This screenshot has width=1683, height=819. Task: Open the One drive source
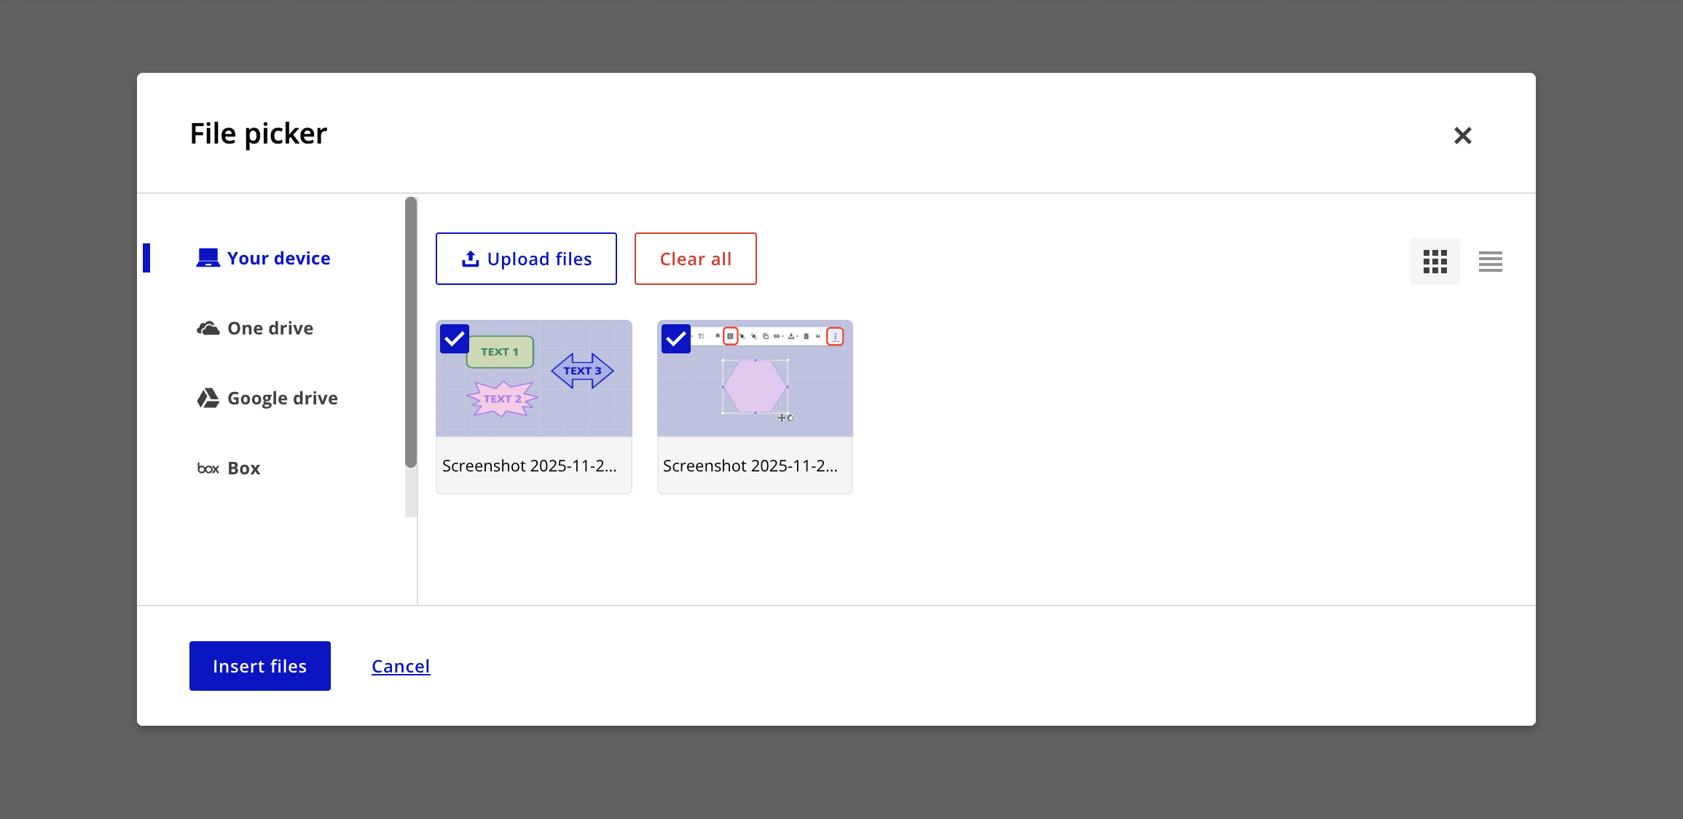pos(270,328)
